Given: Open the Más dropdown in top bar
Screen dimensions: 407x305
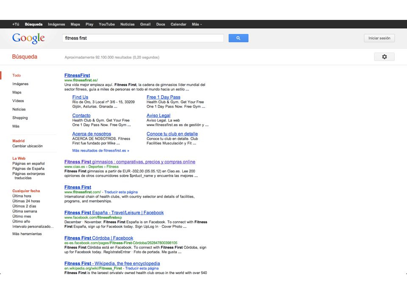Looking at the screenshot, I should [197, 24].
